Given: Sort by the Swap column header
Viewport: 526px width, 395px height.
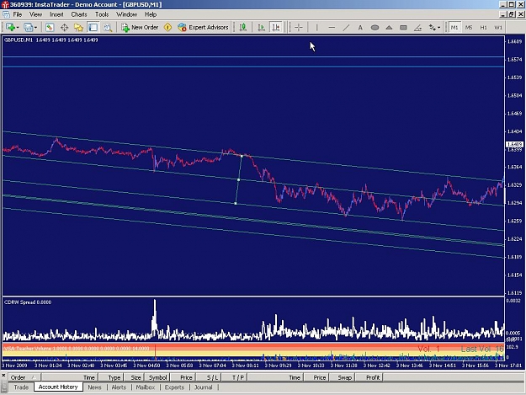Looking at the screenshot, I should pos(342,377).
